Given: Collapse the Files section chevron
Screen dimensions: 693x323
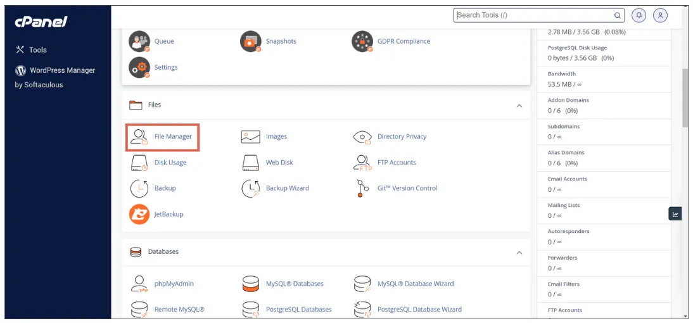Looking at the screenshot, I should [519, 106].
